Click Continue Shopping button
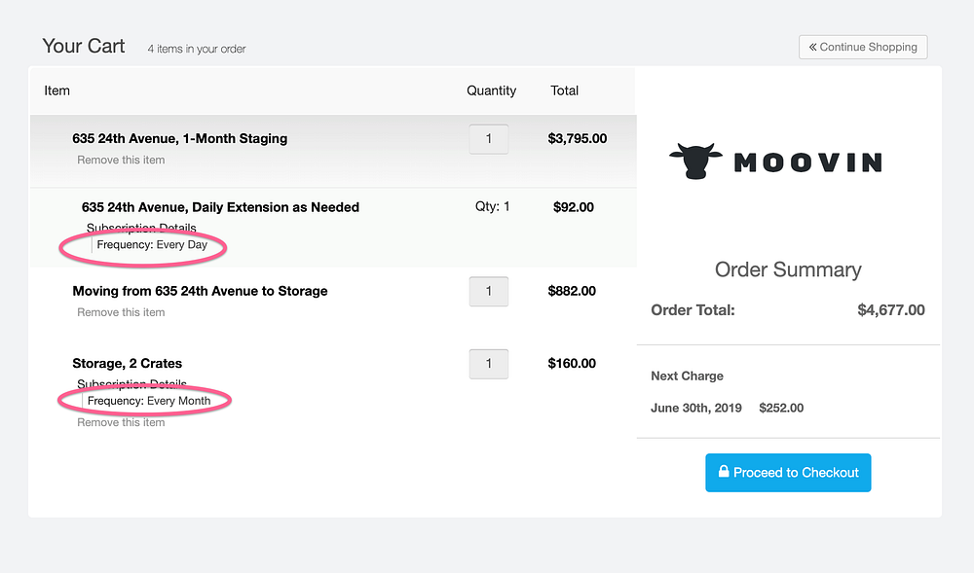 pos(863,47)
